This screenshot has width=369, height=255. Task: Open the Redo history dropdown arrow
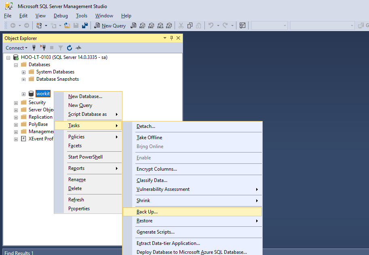(232, 25)
